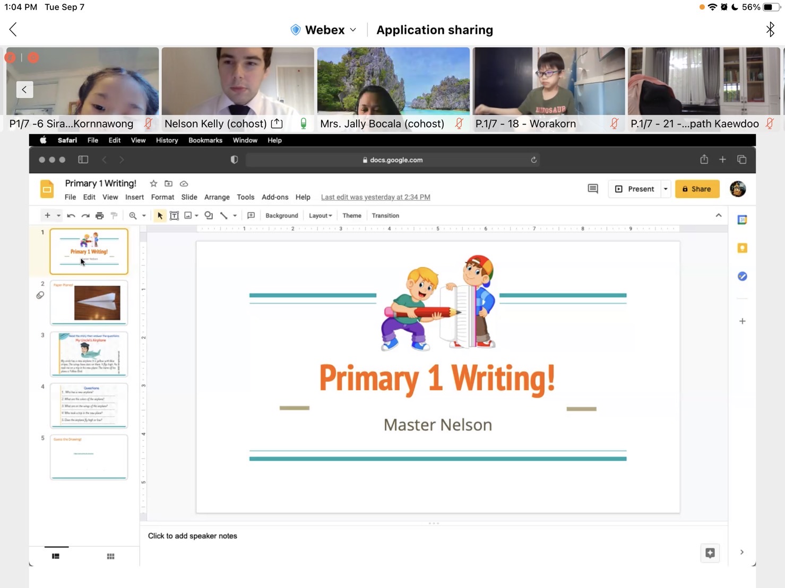Select the Line tool
785x588 pixels.
224,216
